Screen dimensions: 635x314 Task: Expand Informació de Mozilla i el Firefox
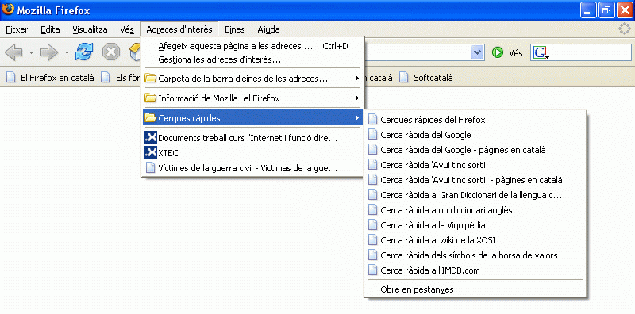pos(252,98)
